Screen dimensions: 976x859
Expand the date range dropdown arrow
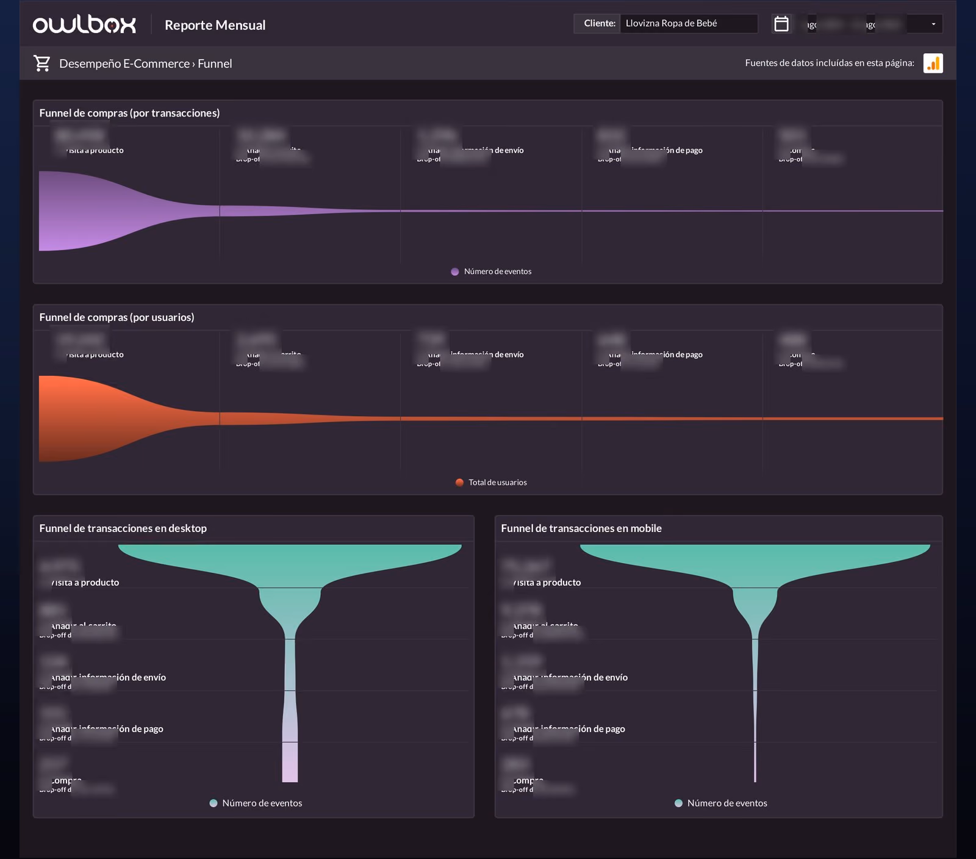pyautogui.click(x=933, y=24)
